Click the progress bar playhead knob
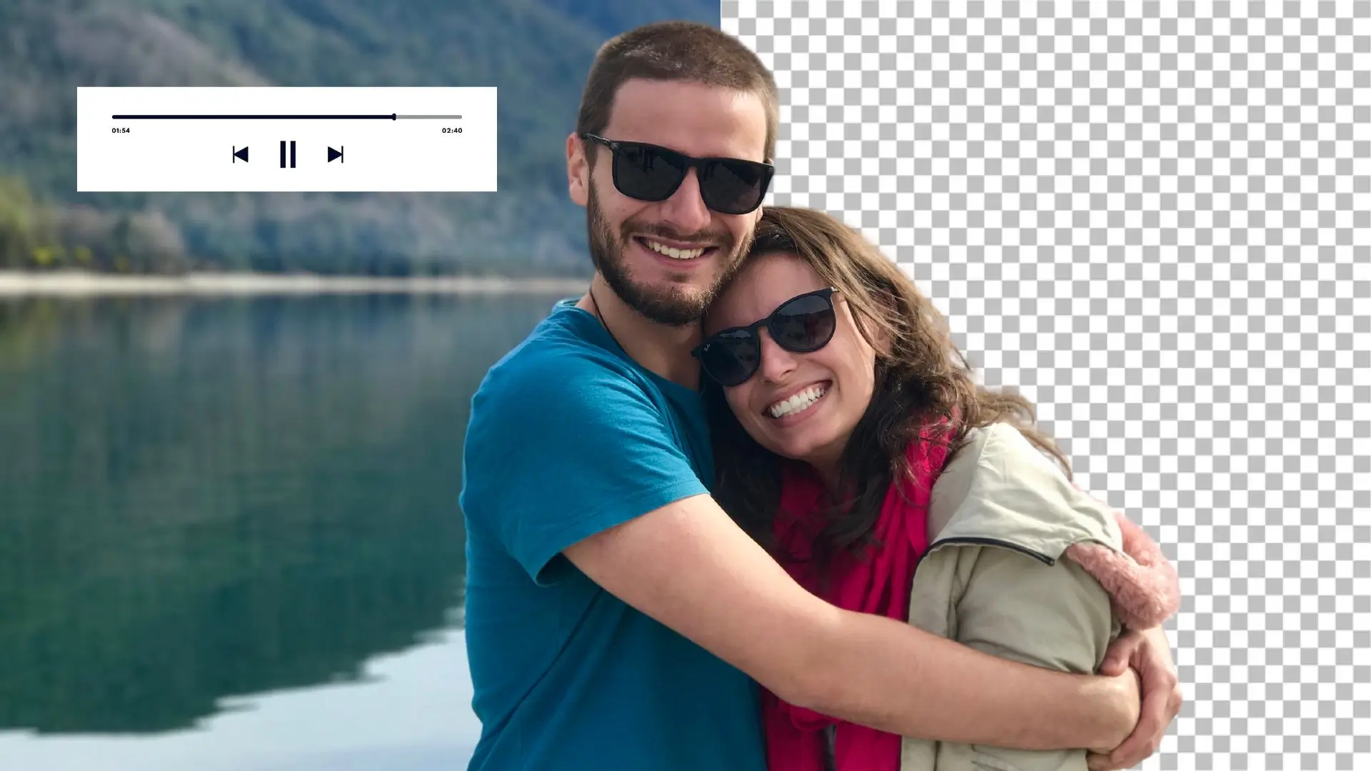 point(394,116)
